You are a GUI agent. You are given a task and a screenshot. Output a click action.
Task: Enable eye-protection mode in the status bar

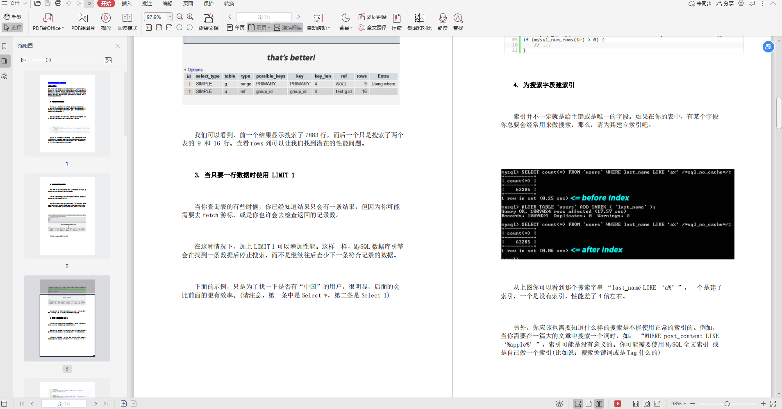[x=559, y=404]
